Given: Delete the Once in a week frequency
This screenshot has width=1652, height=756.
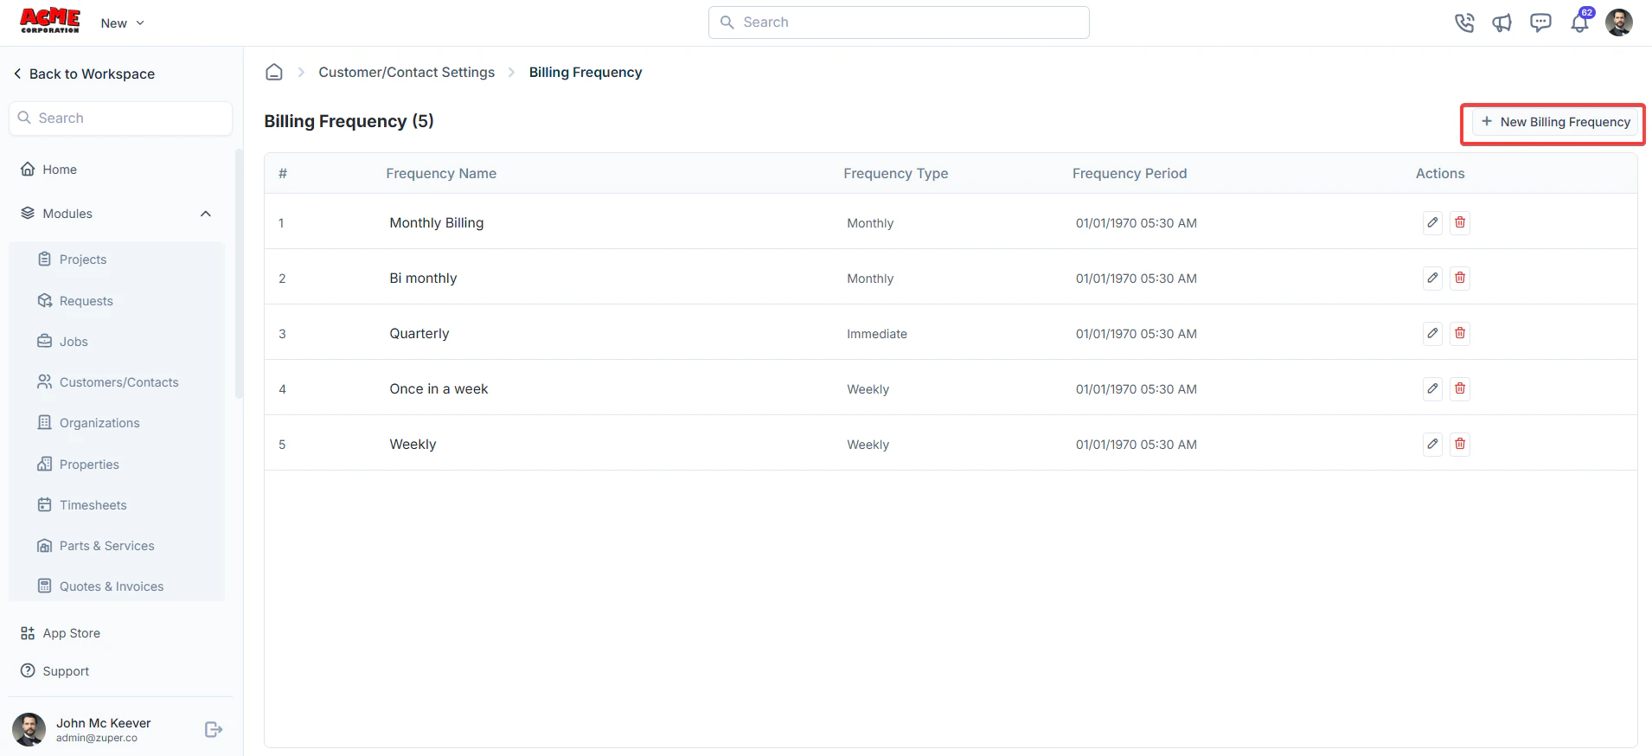Looking at the screenshot, I should point(1460,388).
